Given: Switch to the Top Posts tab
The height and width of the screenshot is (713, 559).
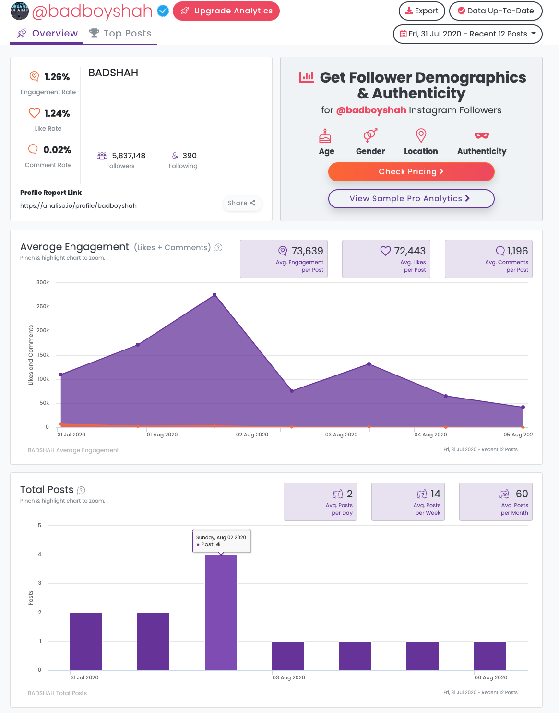Looking at the screenshot, I should tap(120, 34).
